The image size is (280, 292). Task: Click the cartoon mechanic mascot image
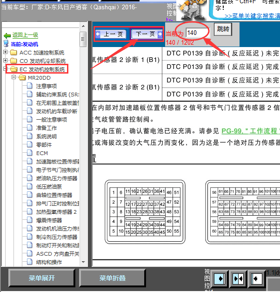pyautogui.click(x=192, y=10)
